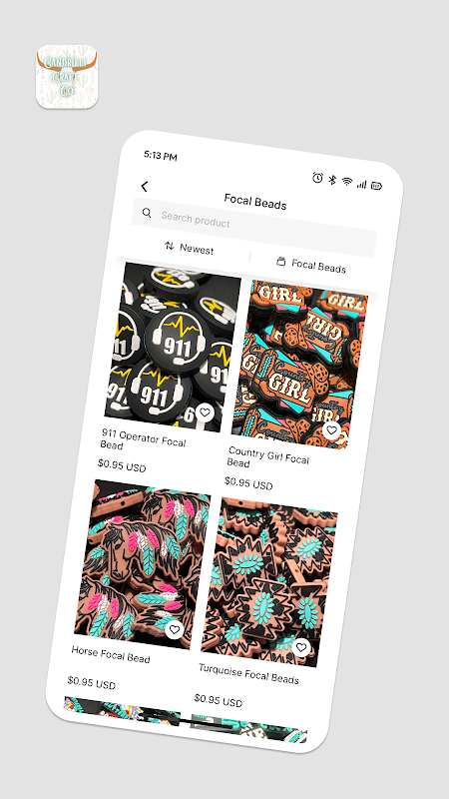The height and width of the screenshot is (799, 449).
Task: Select the Horse Focal Bead product image
Action: coord(143,563)
